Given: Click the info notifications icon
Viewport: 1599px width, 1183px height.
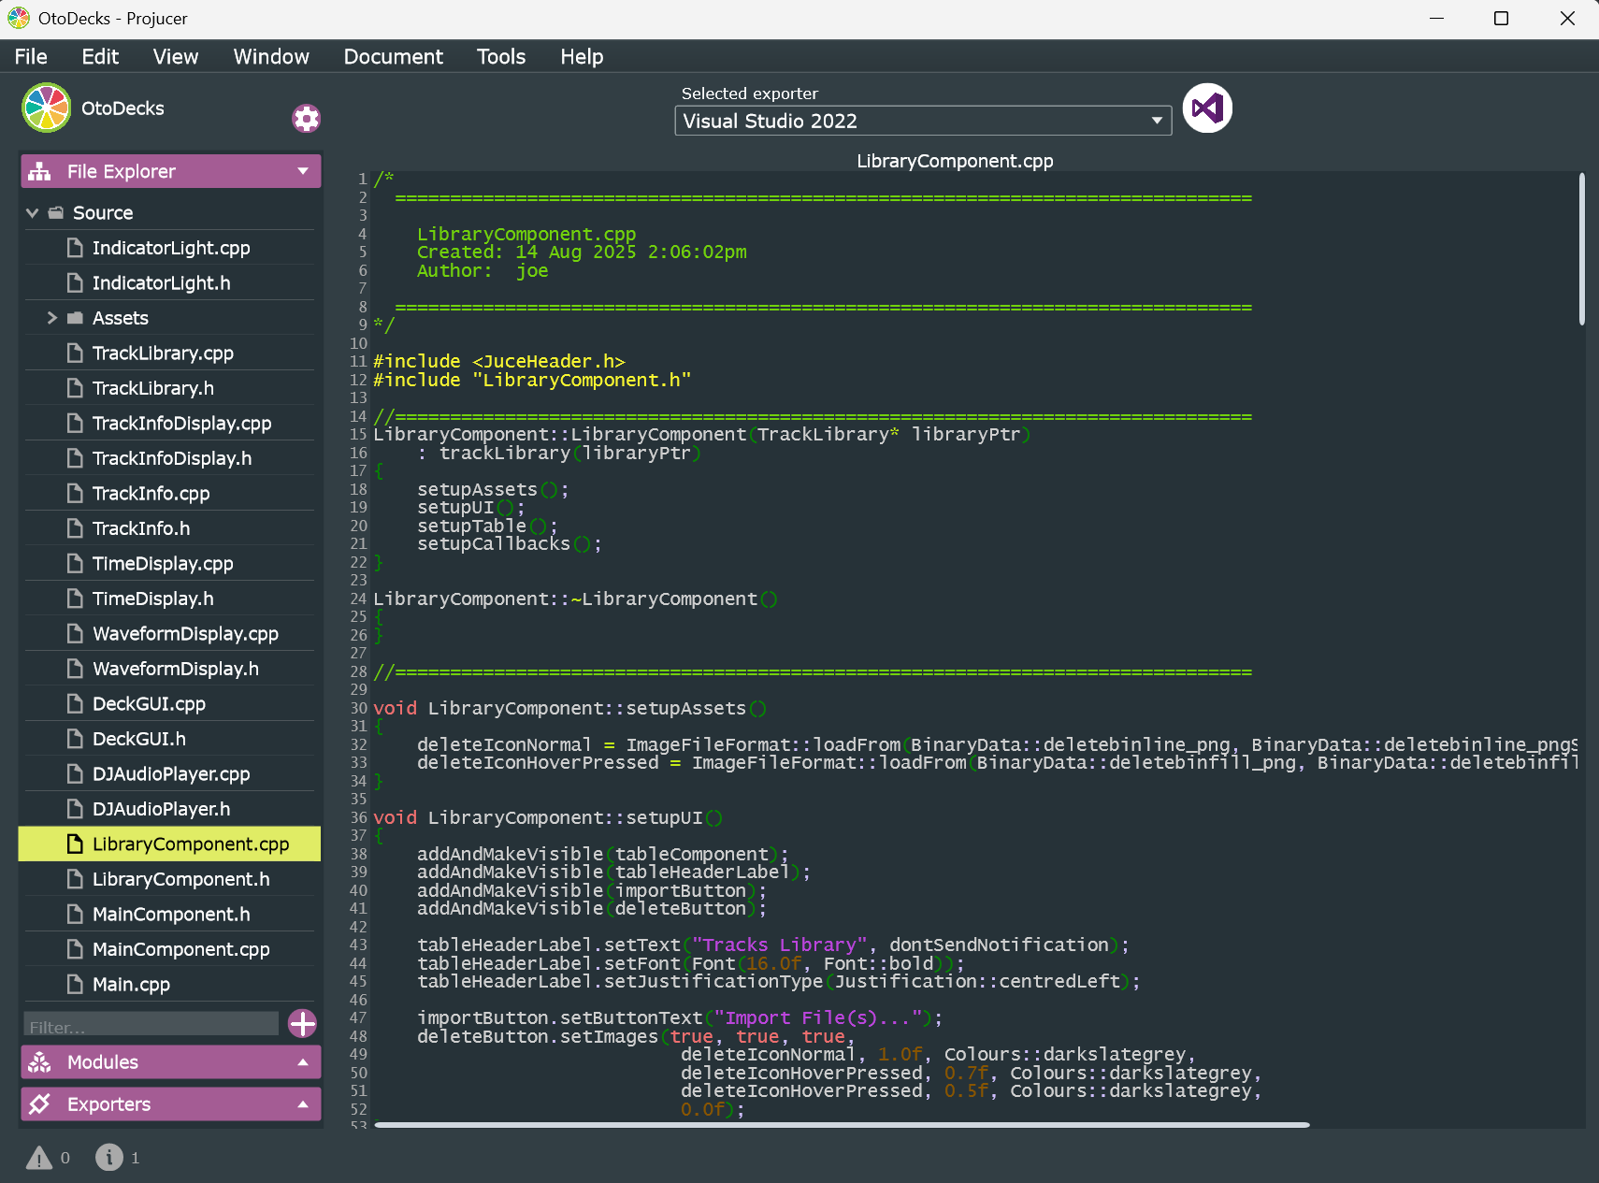Looking at the screenshot, I should tap(109, 1158).
